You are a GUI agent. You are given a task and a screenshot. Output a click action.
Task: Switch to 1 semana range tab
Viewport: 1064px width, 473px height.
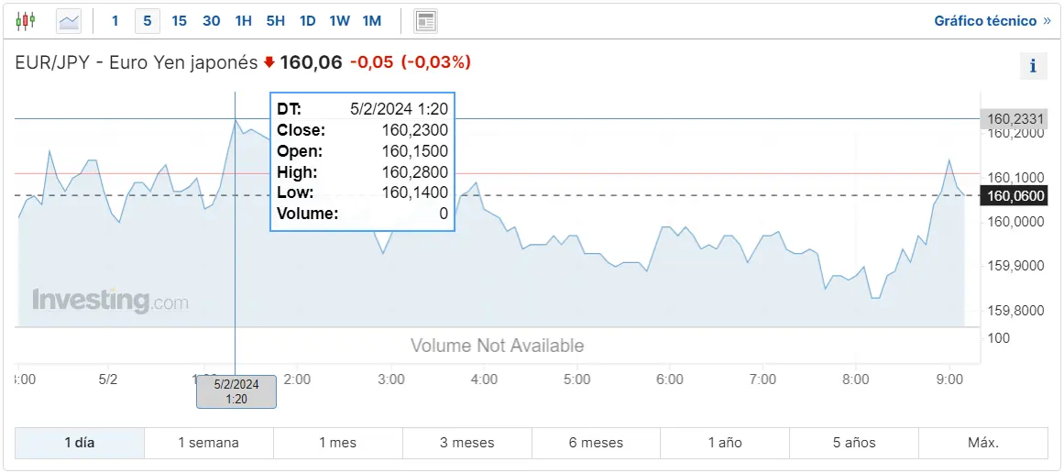209,443
